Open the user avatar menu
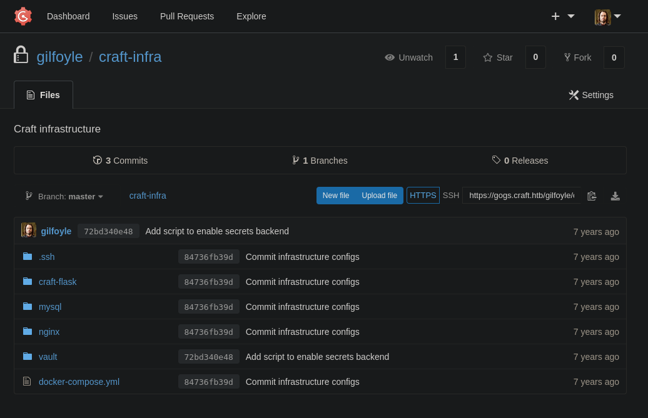The height and width of the screenshot is (418, 648). [607, 16]
